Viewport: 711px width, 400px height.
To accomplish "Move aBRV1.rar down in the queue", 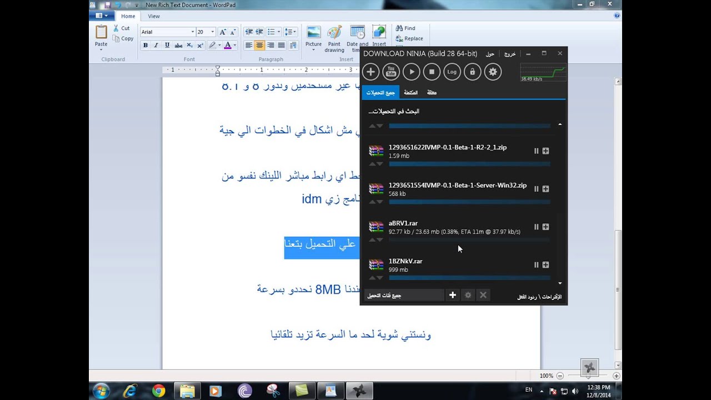I will point(380,240).
